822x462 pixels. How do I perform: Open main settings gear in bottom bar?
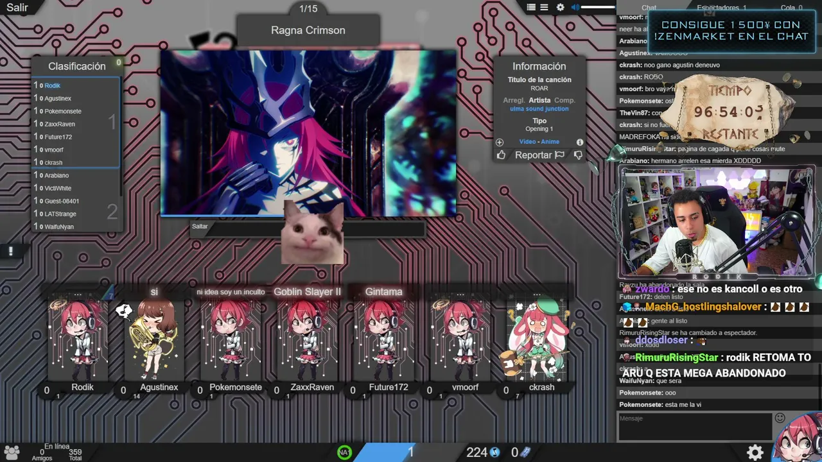click(x=755, y=452)
